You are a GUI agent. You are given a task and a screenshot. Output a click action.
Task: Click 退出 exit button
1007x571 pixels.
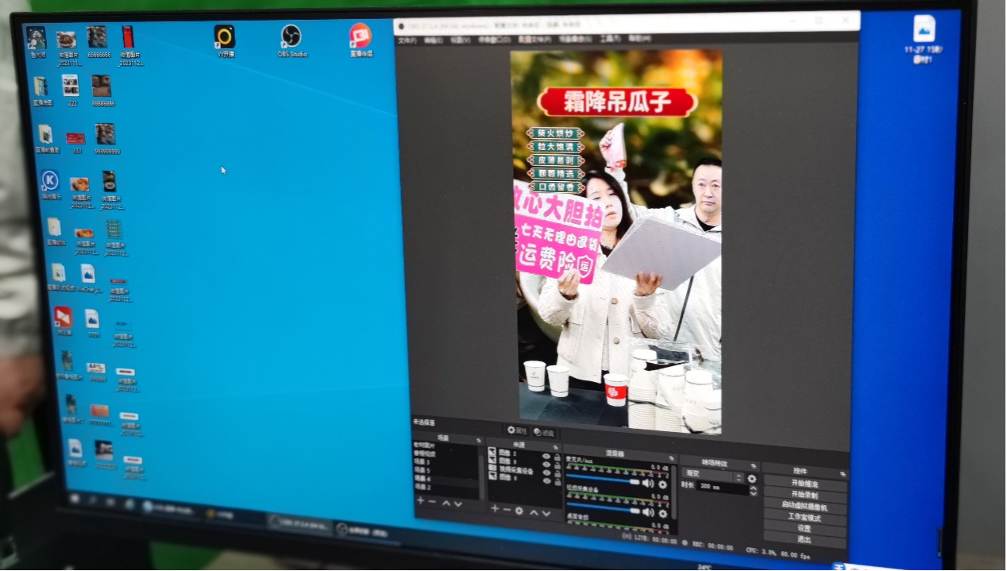tap(804, 540)
